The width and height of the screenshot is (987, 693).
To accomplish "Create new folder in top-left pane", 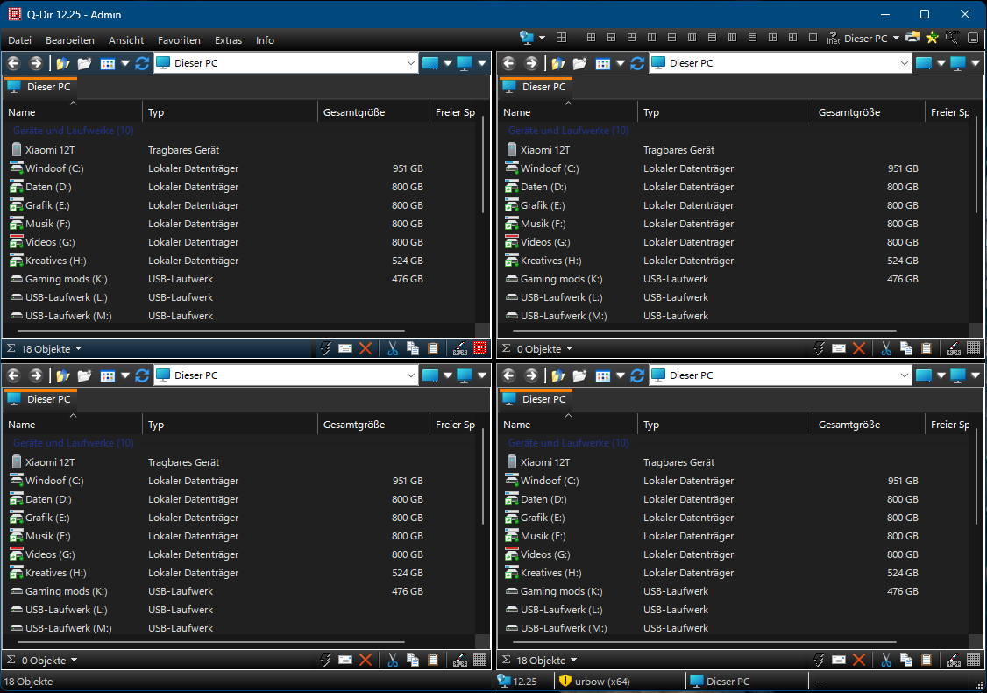I will (84, 63).
